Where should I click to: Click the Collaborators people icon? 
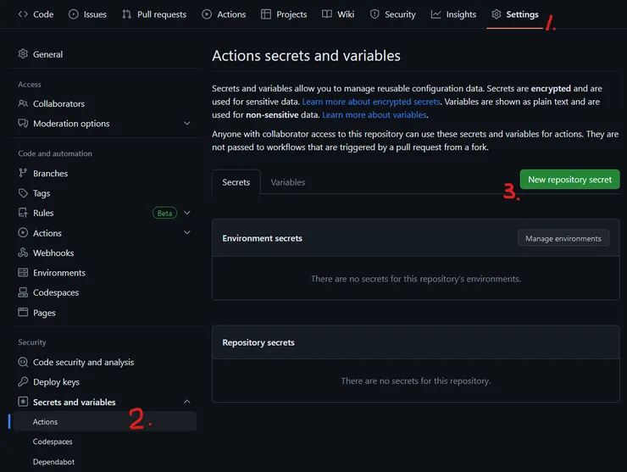[x=24, y=104]
